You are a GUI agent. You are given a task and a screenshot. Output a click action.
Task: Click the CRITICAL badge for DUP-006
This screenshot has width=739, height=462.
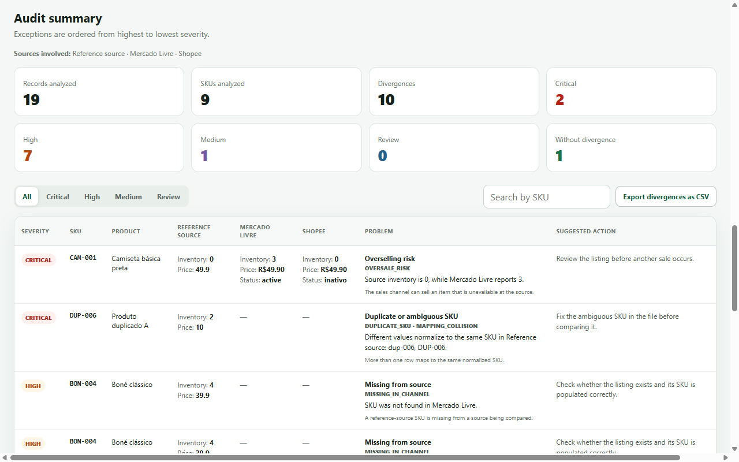pos(39,318)
